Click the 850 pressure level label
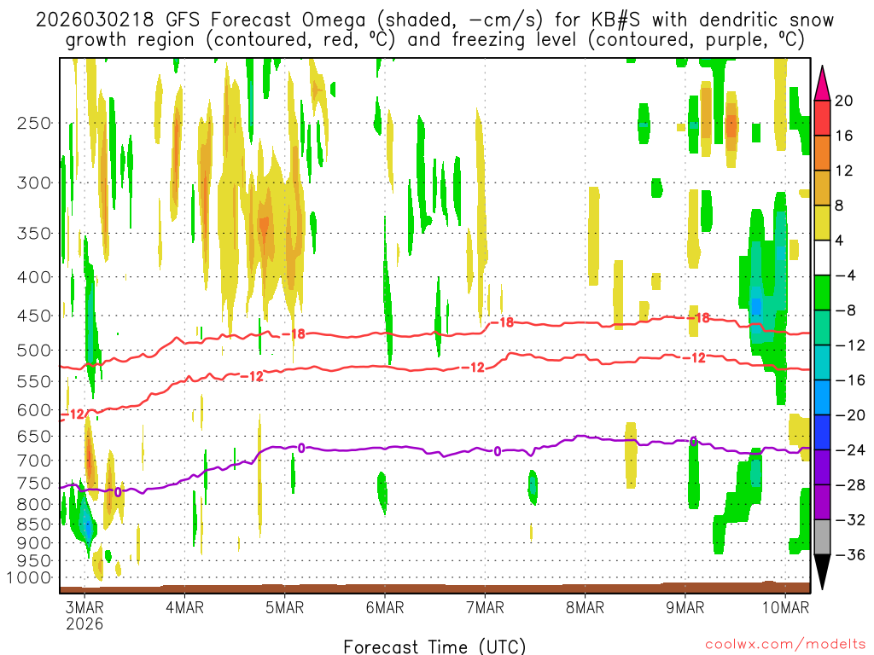 (34, 525)
